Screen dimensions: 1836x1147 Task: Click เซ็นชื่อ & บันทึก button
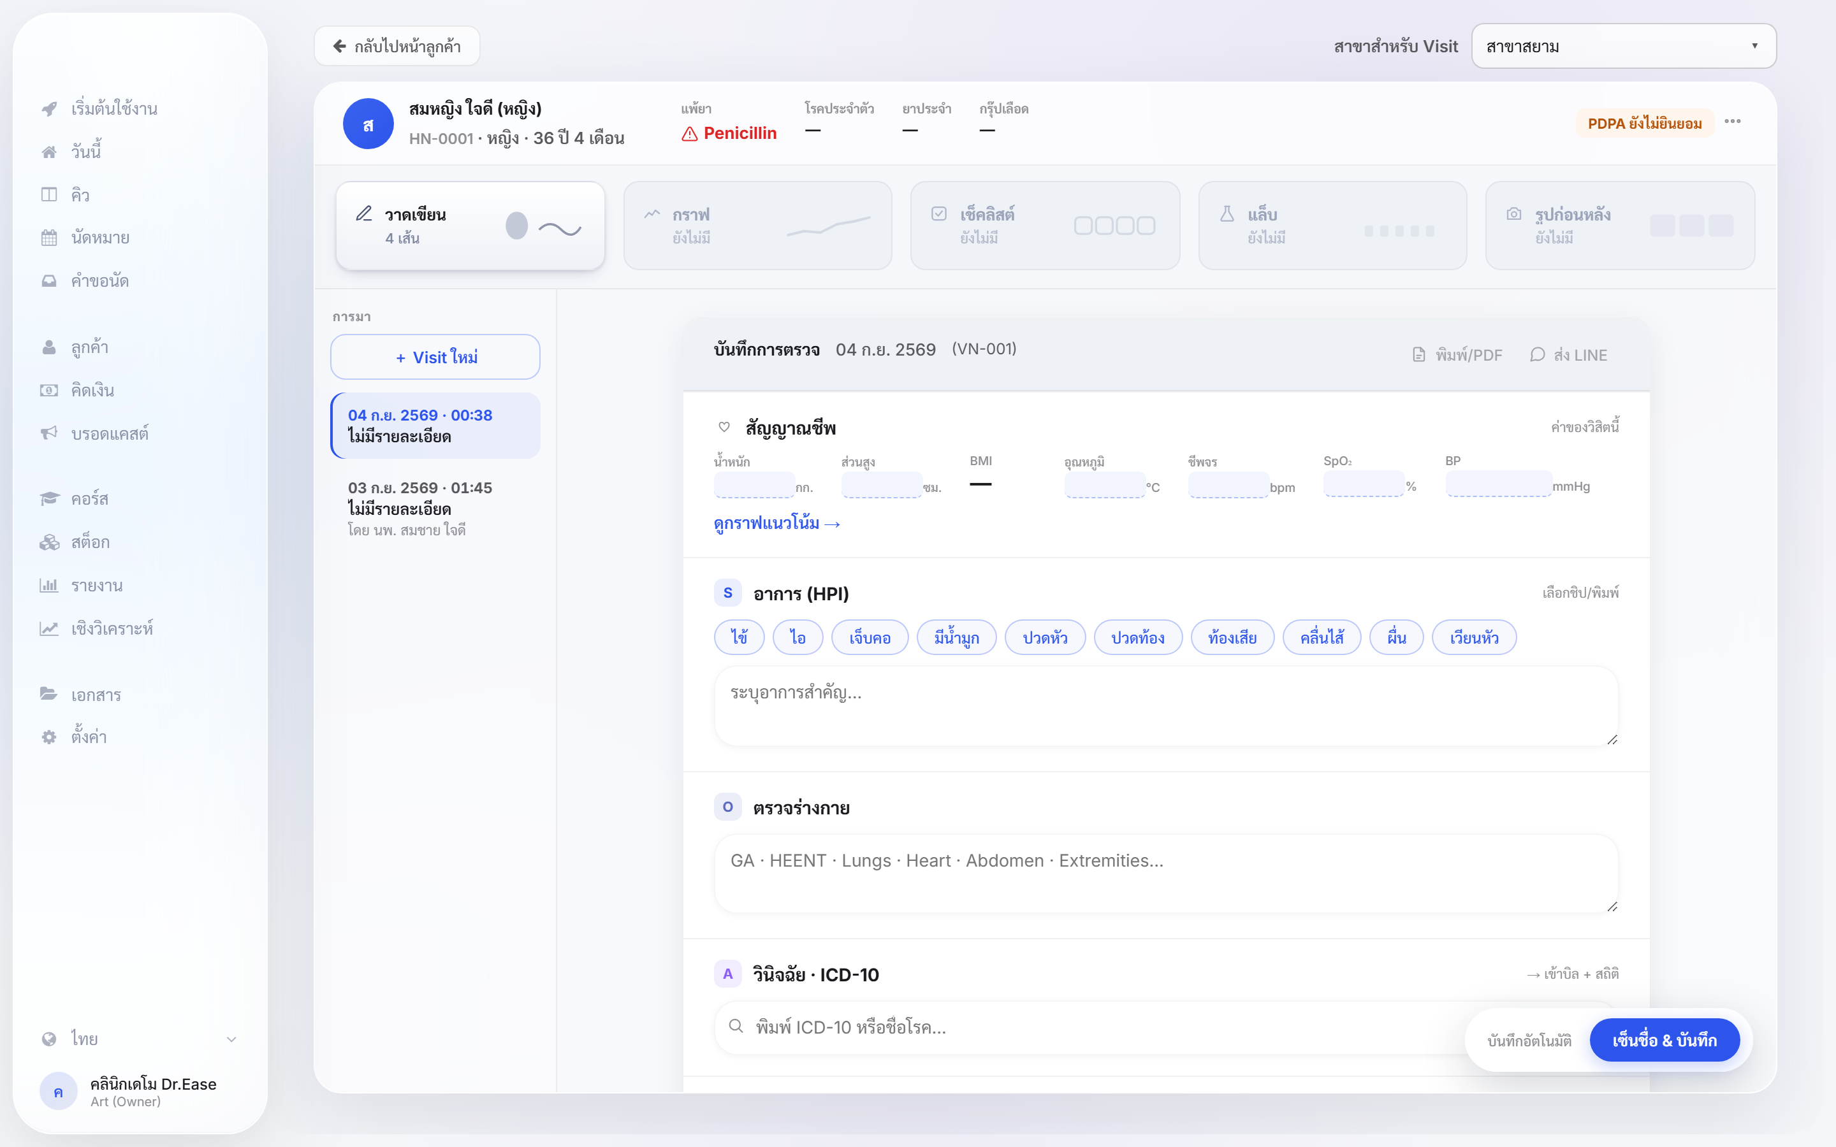pyautogui.click(x=1665, y=1040)
